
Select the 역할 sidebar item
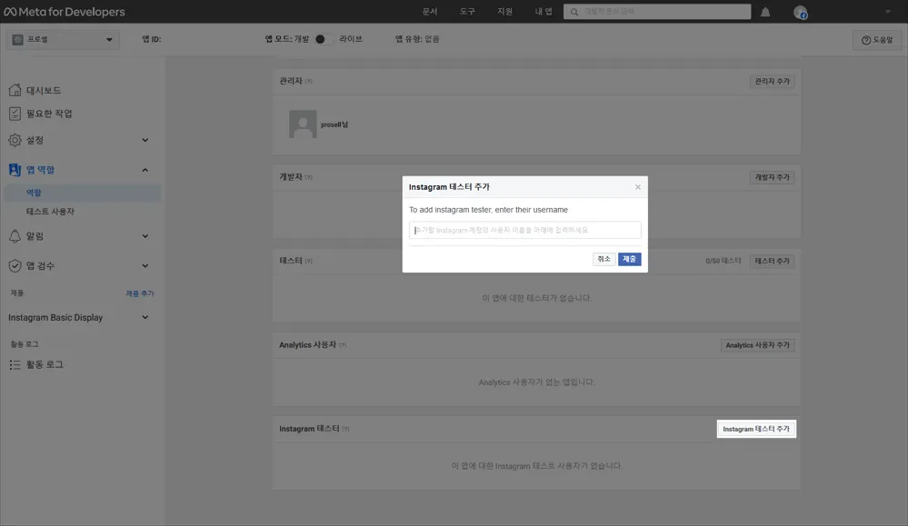(x=82, y=193)
